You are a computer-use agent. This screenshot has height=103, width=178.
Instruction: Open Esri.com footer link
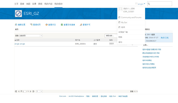coord(63,96)
